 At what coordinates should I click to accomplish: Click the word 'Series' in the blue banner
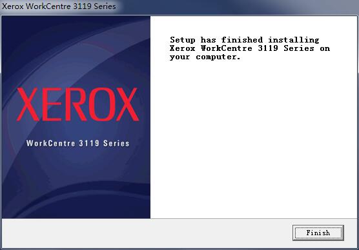click(x=116, y=143)
